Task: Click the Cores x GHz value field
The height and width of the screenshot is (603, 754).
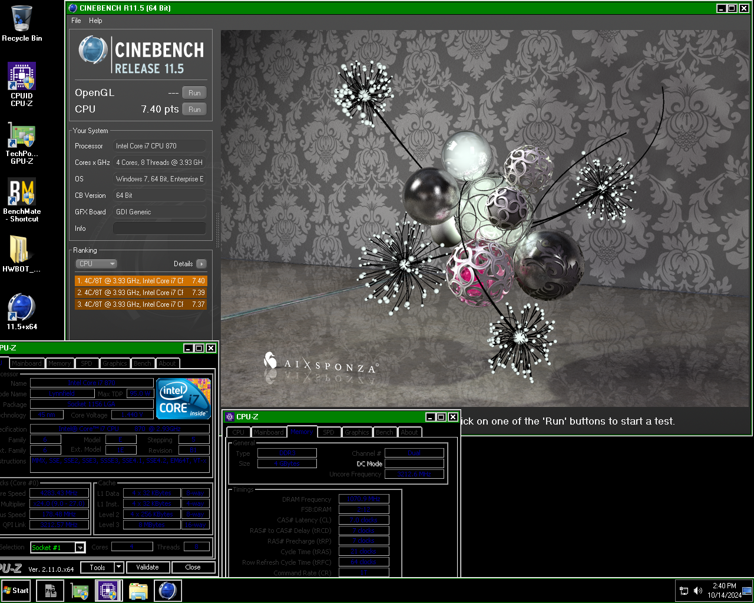Action: point(160,163)
